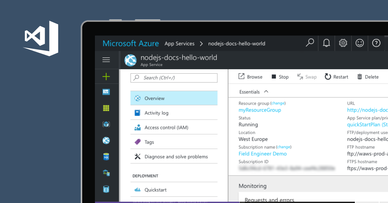This screenshot has width=388, height=203.
Task: Click the green plus New resource icon
Action: tap(106, 77)
